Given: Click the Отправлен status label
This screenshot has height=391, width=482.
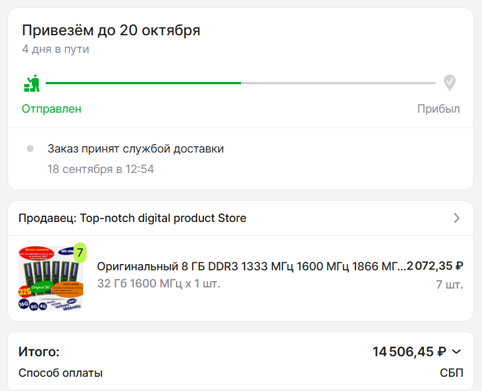Looking at the screenshot, I should click(52, 109).
